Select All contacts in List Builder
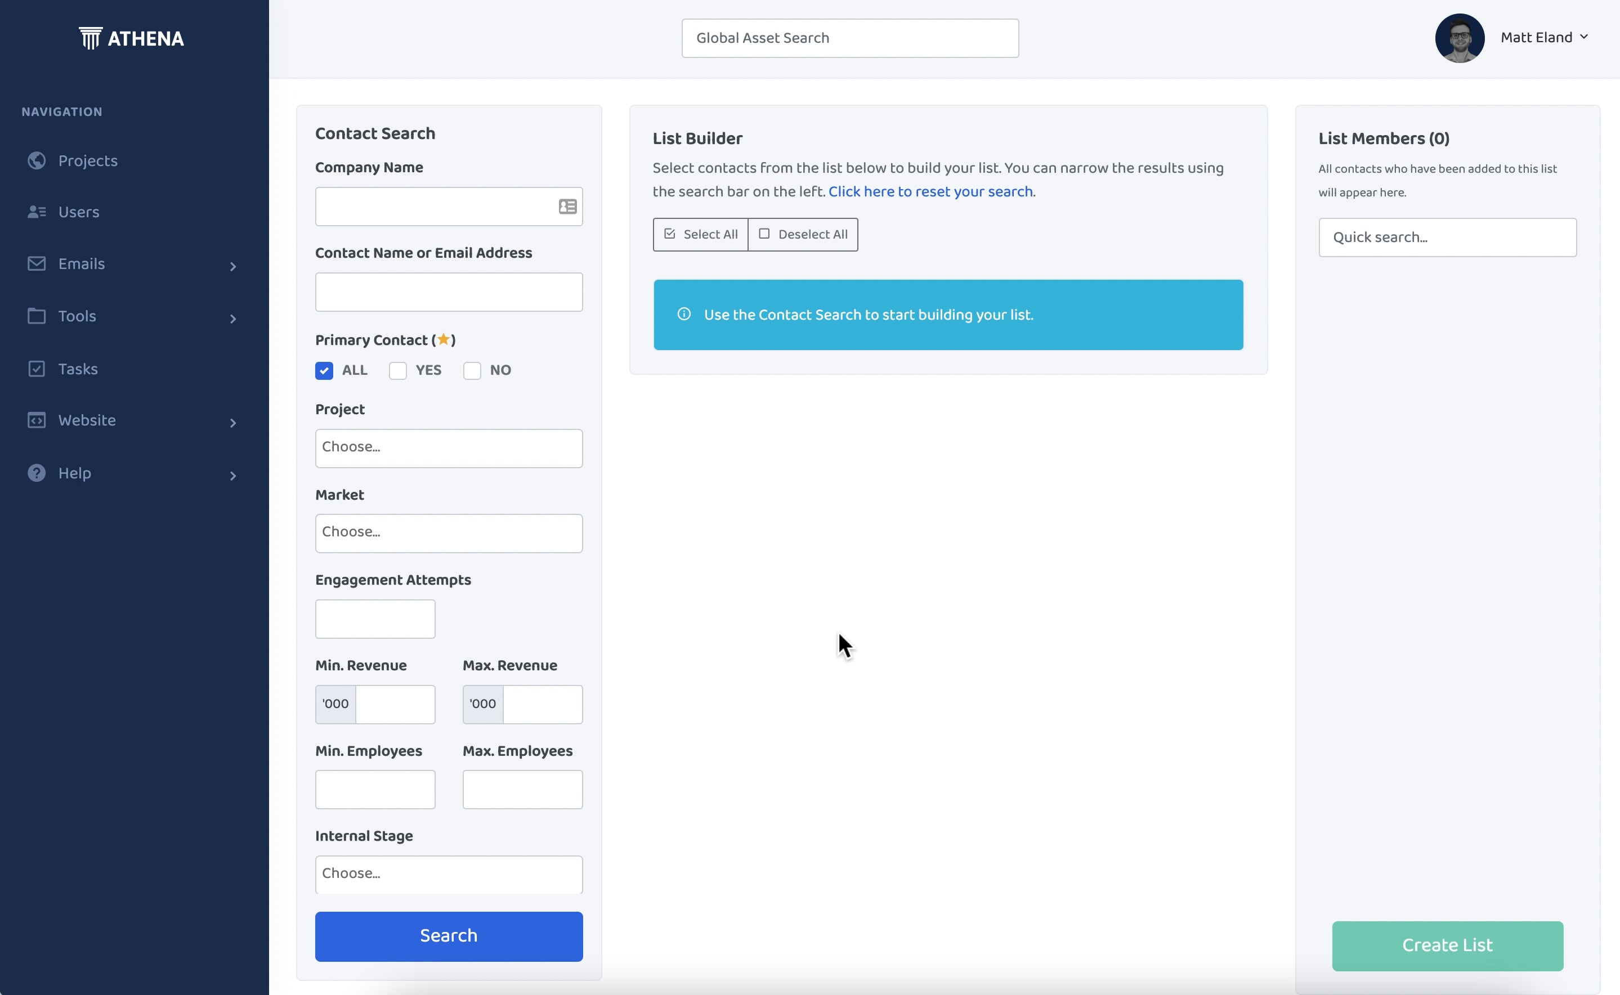Image resolution: width=1620 pixels, height=995 pixels. 700,234
